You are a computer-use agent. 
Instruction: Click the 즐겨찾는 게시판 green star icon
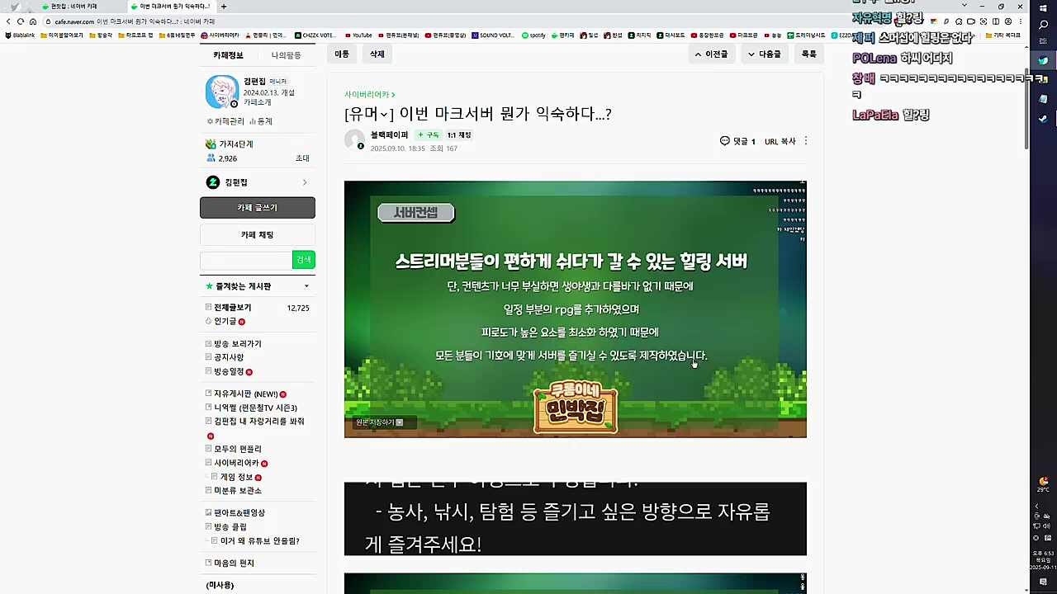[x=210, y=286]
